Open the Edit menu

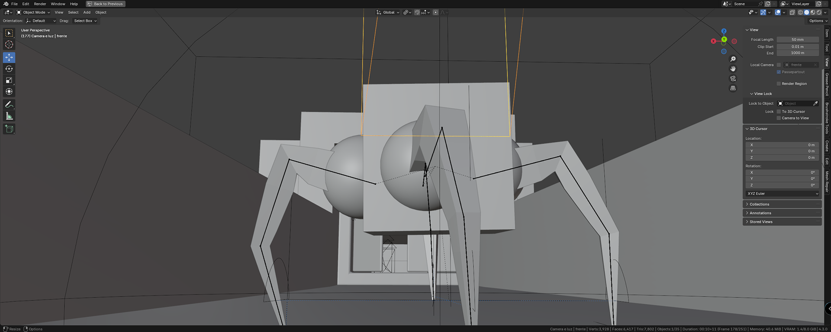26,4
